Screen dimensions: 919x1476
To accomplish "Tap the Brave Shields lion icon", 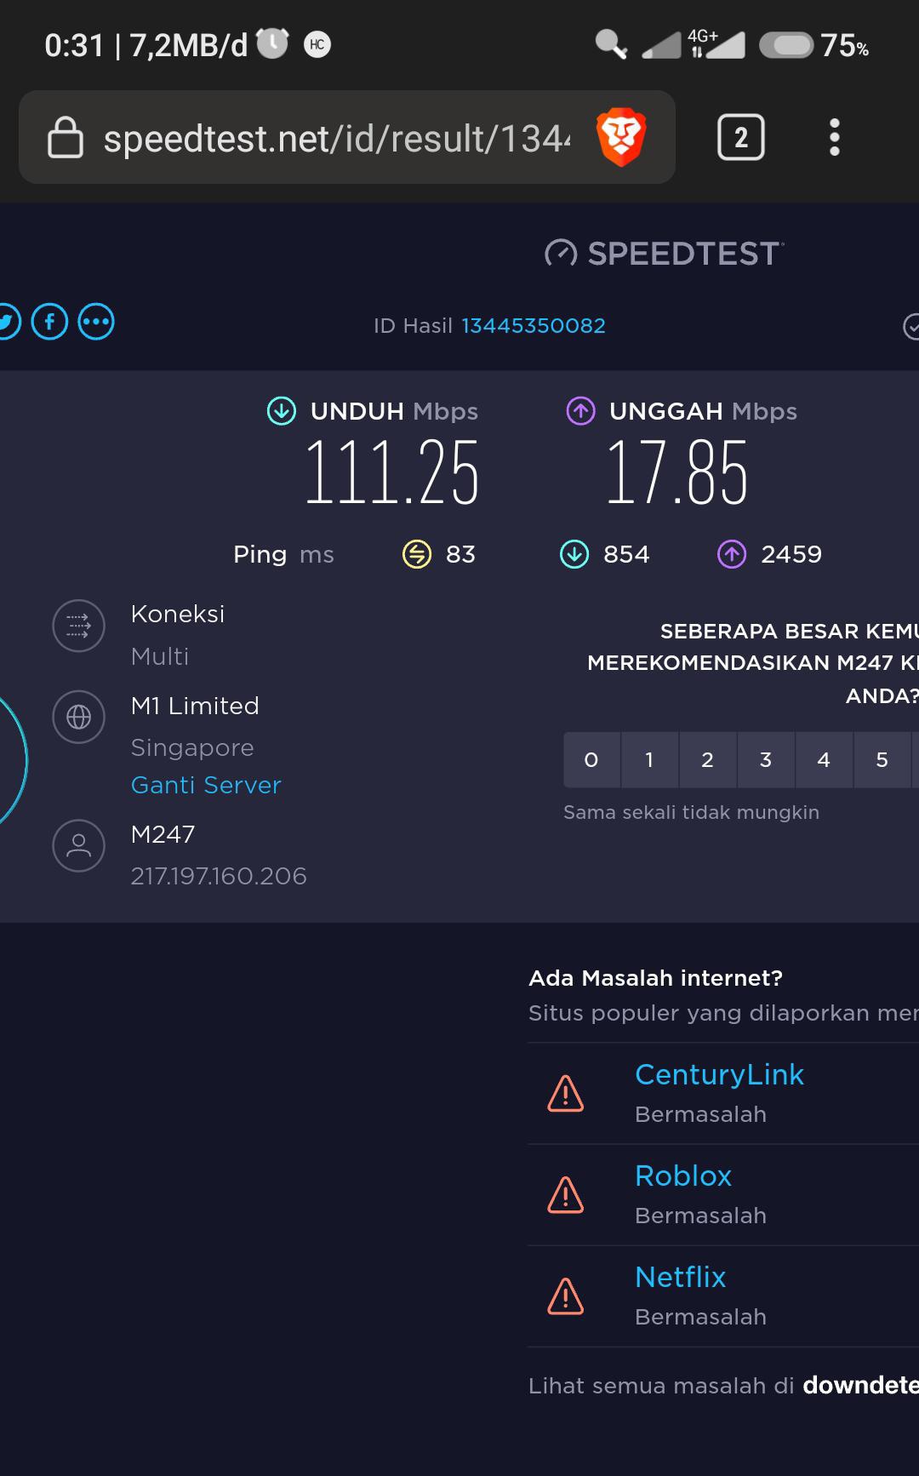I will 621,138.
